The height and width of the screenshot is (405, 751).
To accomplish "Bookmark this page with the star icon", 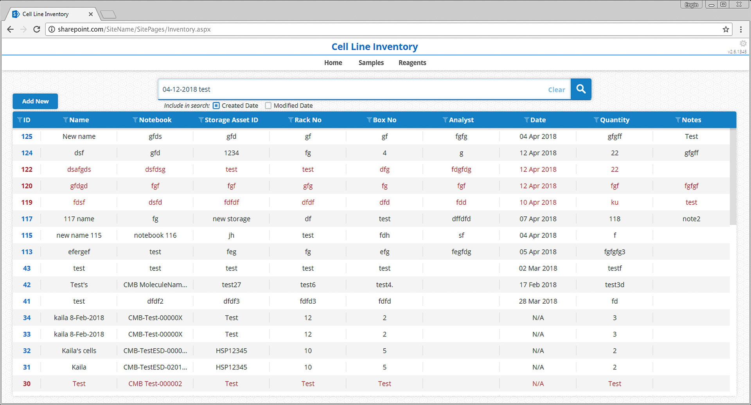I will tap(726, 29).
